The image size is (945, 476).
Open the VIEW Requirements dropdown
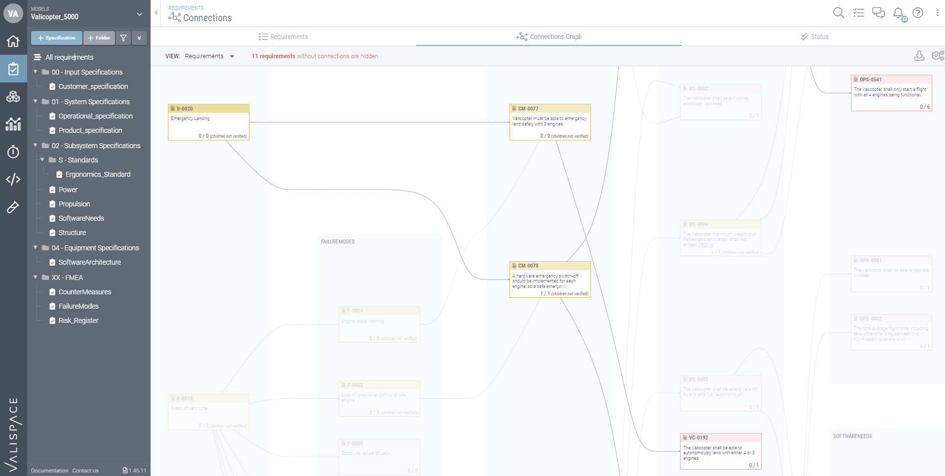pos(209,56)
